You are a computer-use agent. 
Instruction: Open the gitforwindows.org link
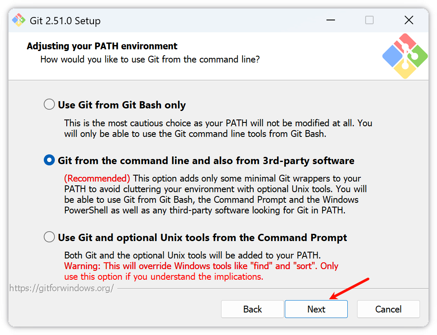tap(62, 288)
